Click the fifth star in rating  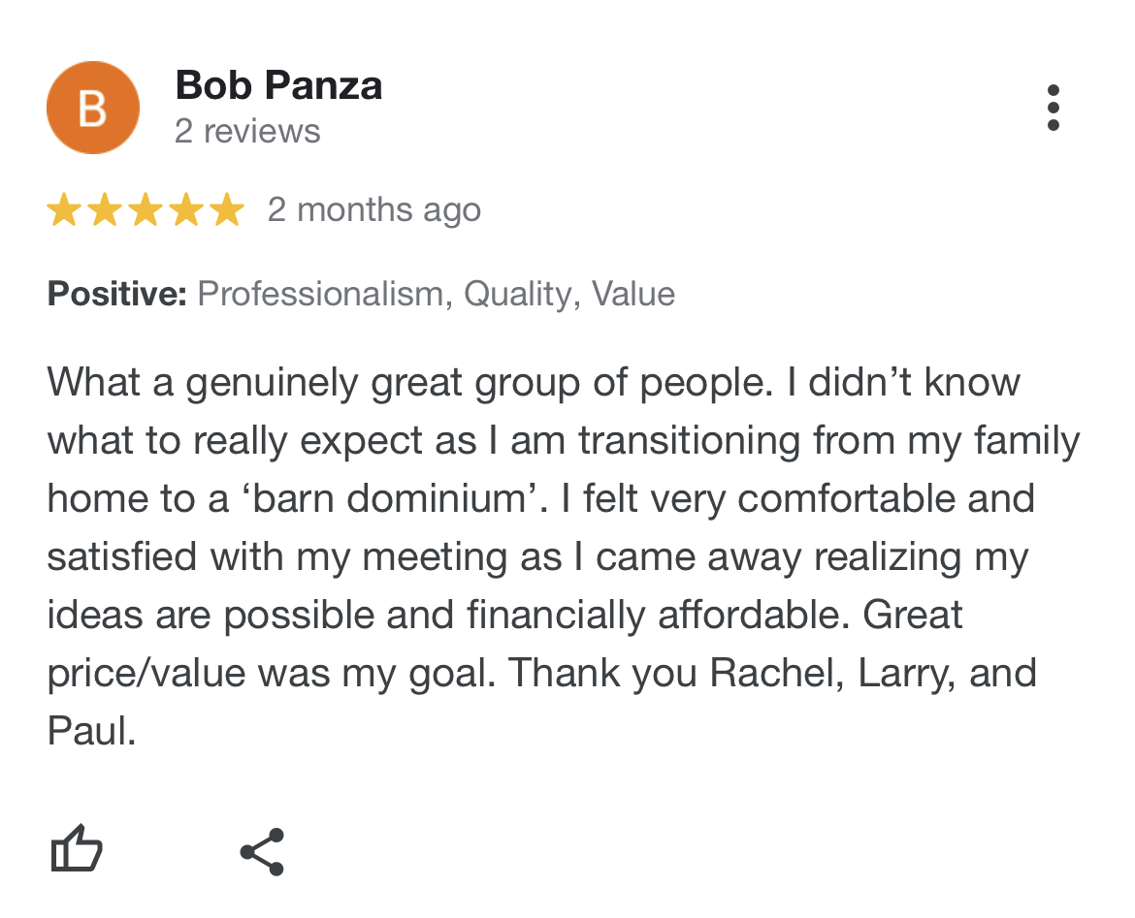pos(226,209)
